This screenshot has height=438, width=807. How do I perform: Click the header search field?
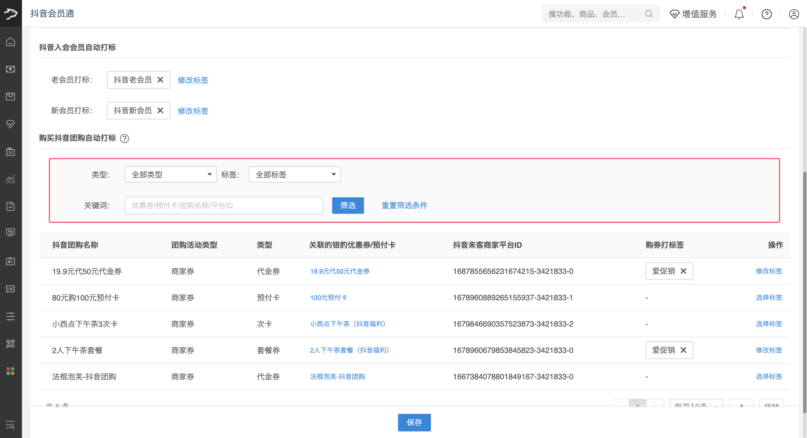click(601, 14)
